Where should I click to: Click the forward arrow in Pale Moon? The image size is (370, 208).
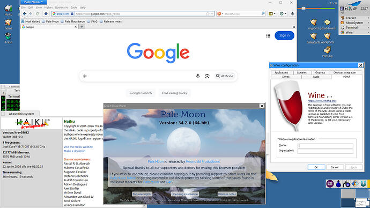point(31,14)
